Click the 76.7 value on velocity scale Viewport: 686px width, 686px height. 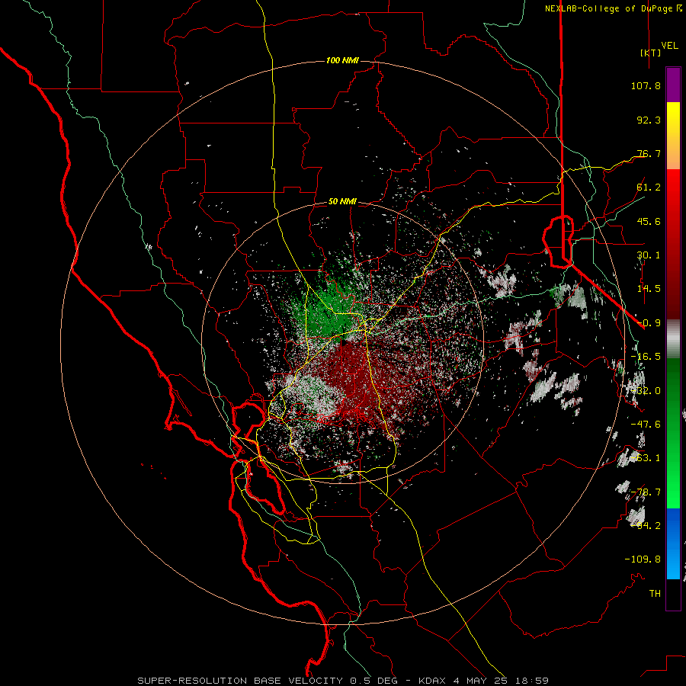(649, 153)
